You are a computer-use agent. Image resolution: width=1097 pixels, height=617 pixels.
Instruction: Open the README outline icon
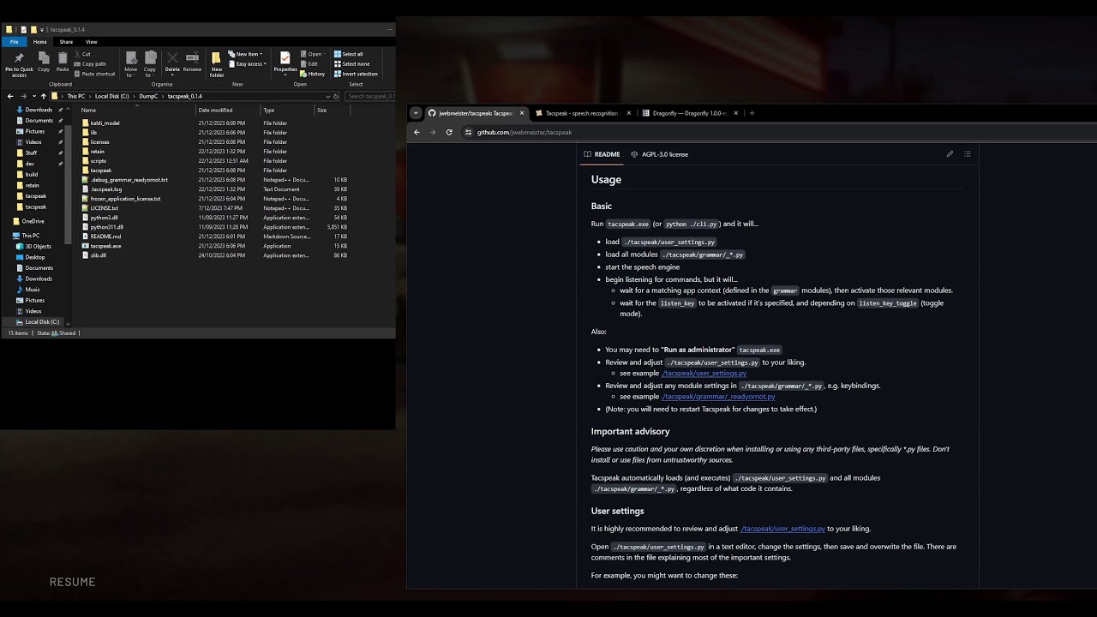[x=968, y=153]
